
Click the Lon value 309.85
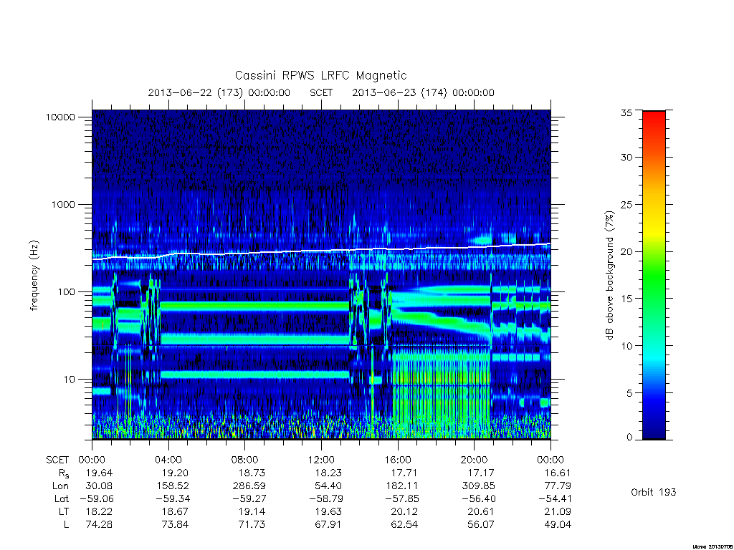coord(478,486)
